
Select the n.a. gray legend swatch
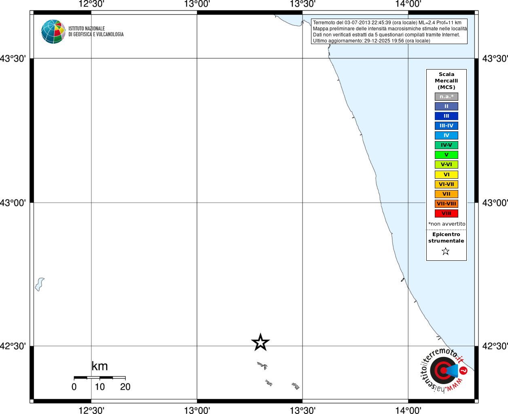point(447,97)
